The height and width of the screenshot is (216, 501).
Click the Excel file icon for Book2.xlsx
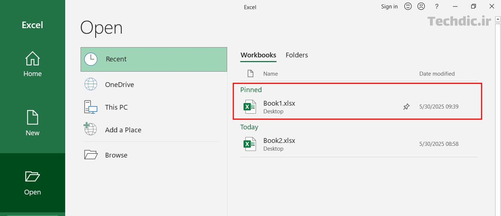point(250,144)
